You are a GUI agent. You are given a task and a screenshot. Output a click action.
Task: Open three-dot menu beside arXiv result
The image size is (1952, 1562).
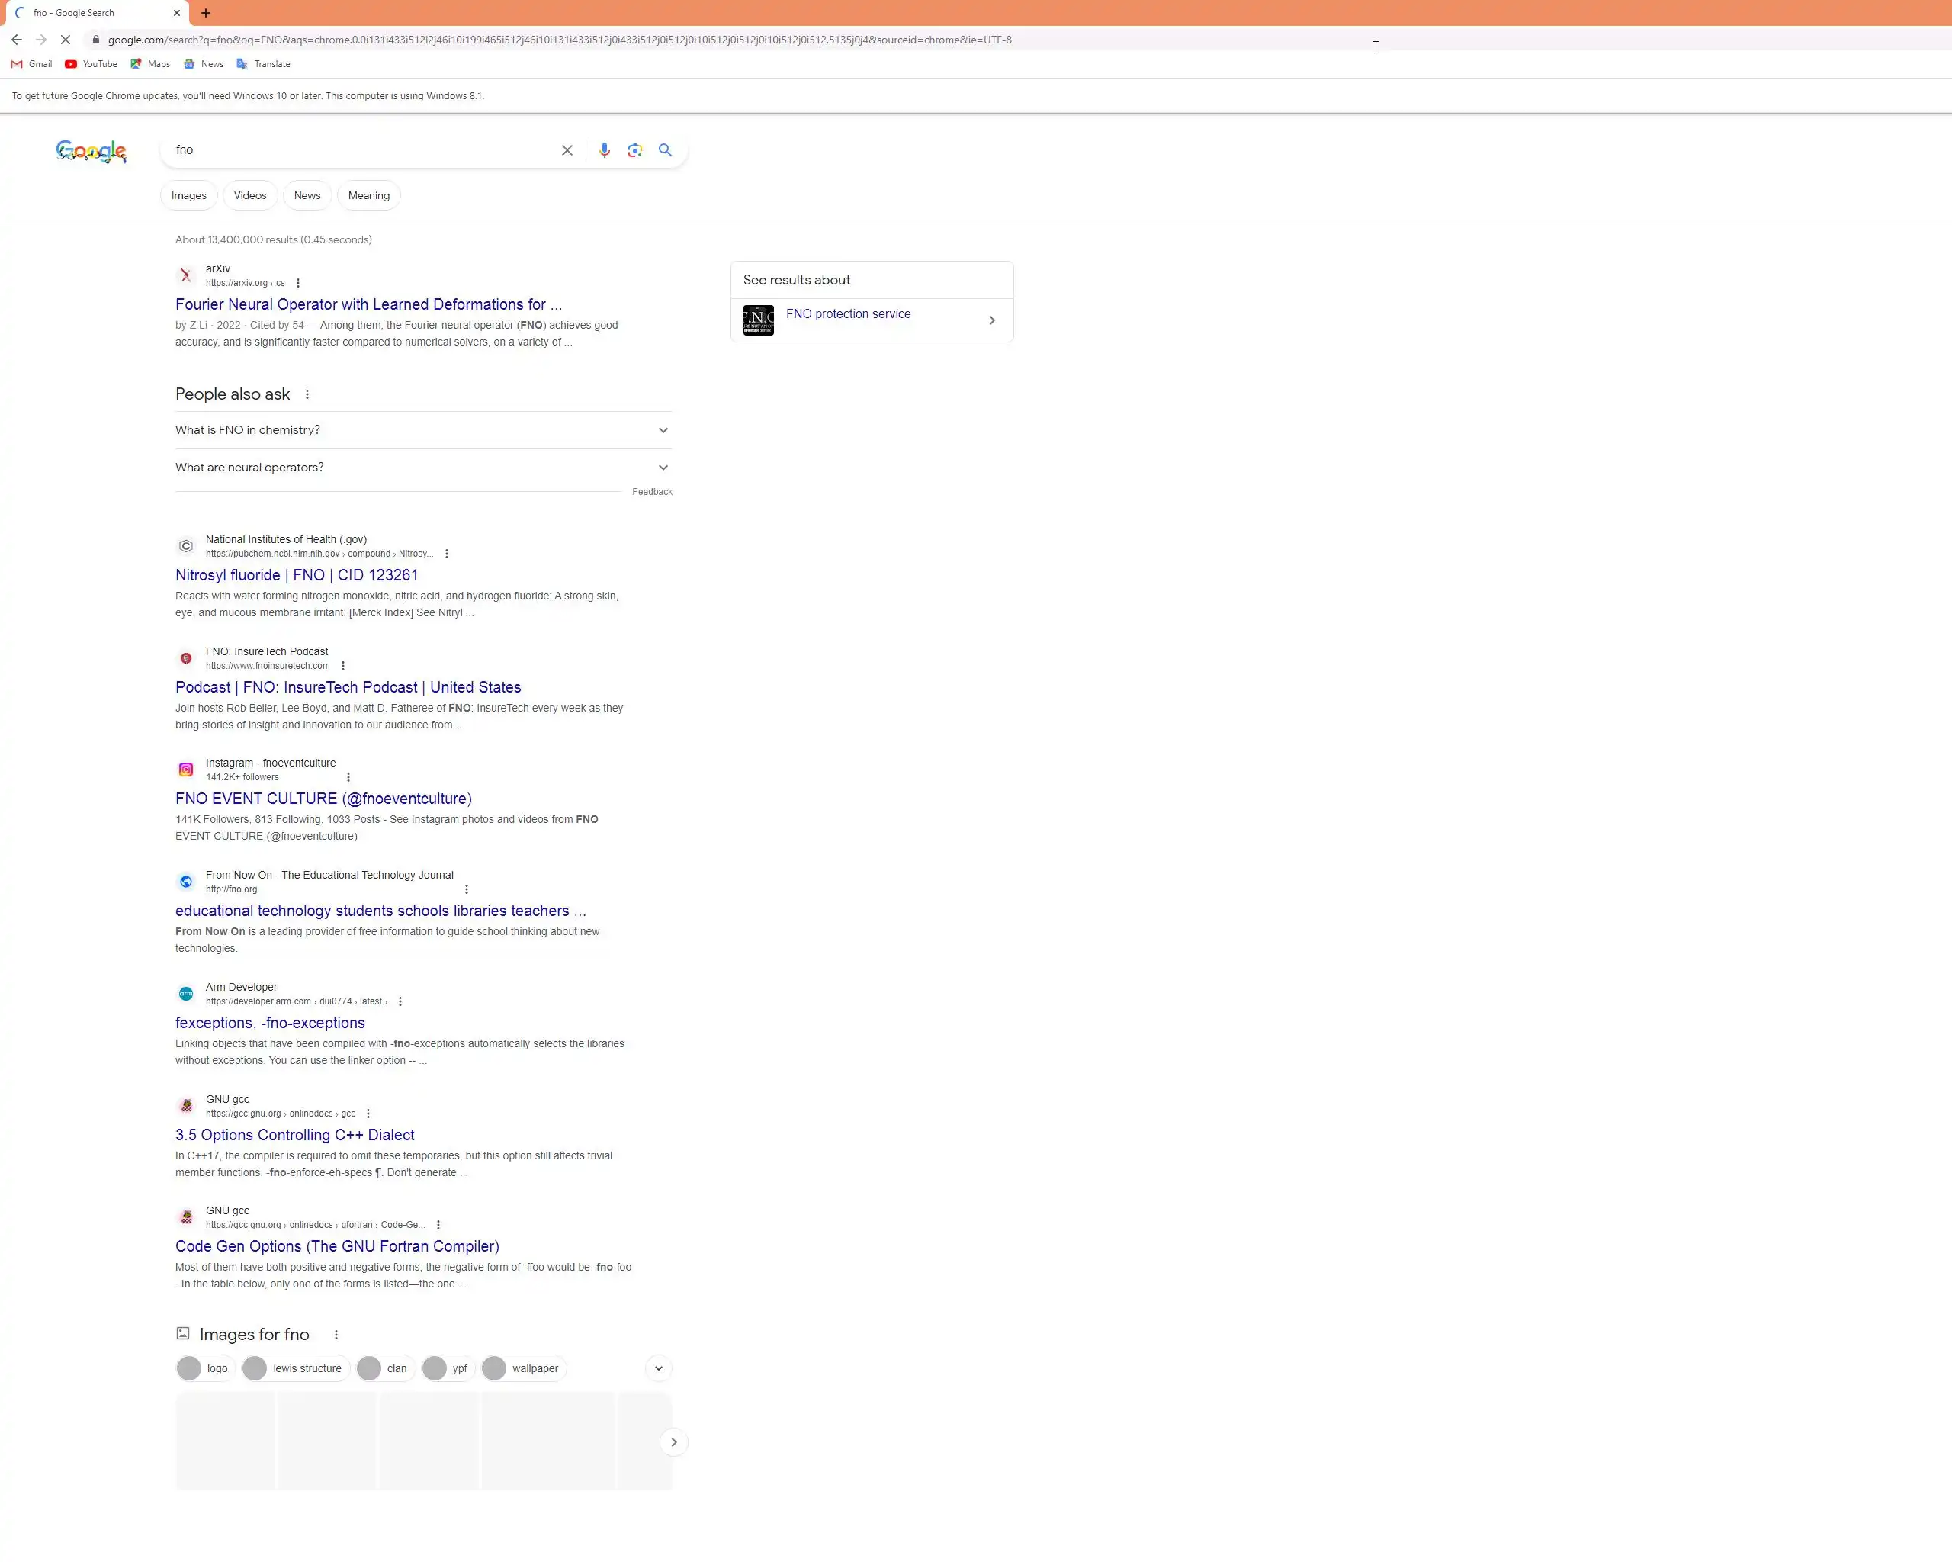pos(298,284)
